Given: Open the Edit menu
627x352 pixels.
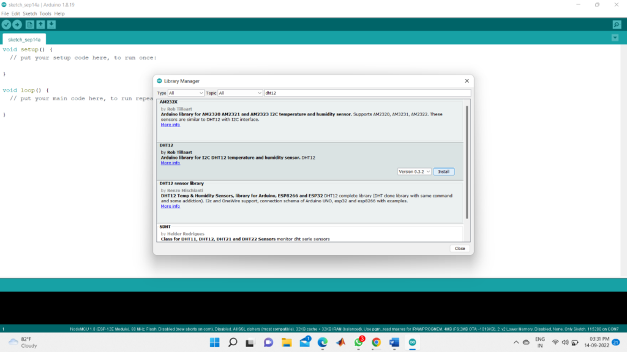Looking at the screenshot, I should (x=15, y=13).
